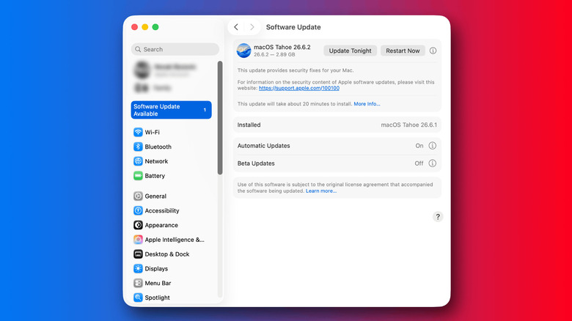This screenshot has width=572, height=321.
Task: Click the Bluetooth icon in sidebar
Action: click(x=138, y=147)
